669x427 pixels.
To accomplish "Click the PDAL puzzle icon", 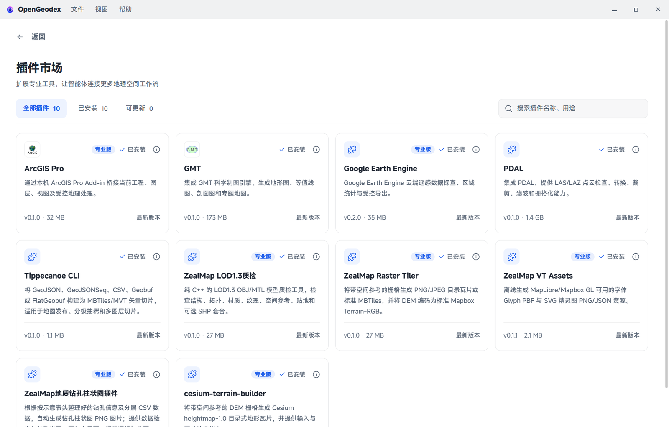I will pyautogui.click(x=511, y=150).
